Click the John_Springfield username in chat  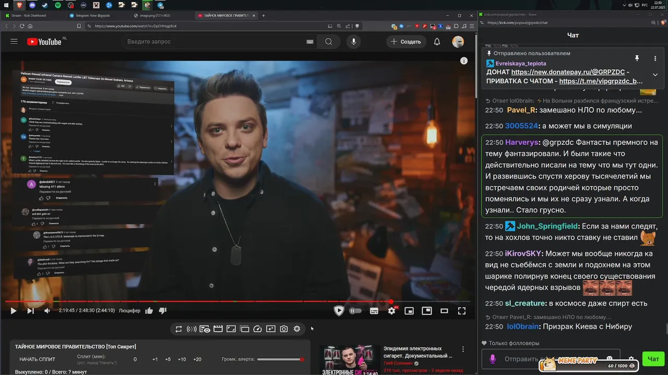[547, 226]
